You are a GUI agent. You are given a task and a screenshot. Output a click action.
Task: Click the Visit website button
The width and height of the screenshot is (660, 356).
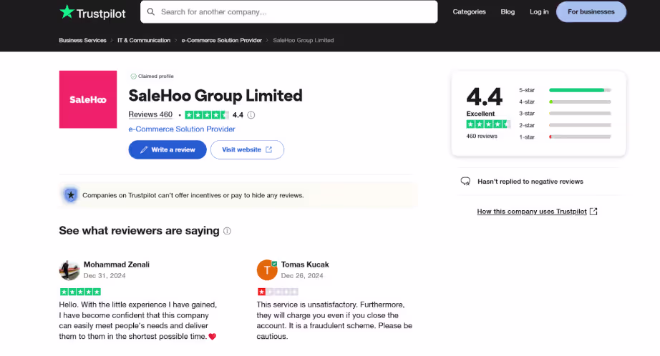[x=247, y=149]
